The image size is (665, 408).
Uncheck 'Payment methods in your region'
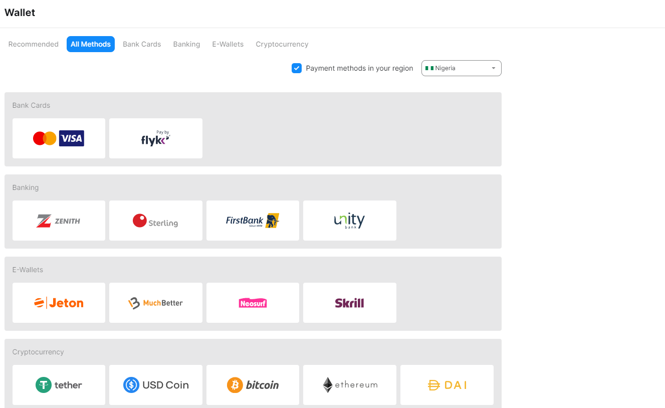point(297,68)
